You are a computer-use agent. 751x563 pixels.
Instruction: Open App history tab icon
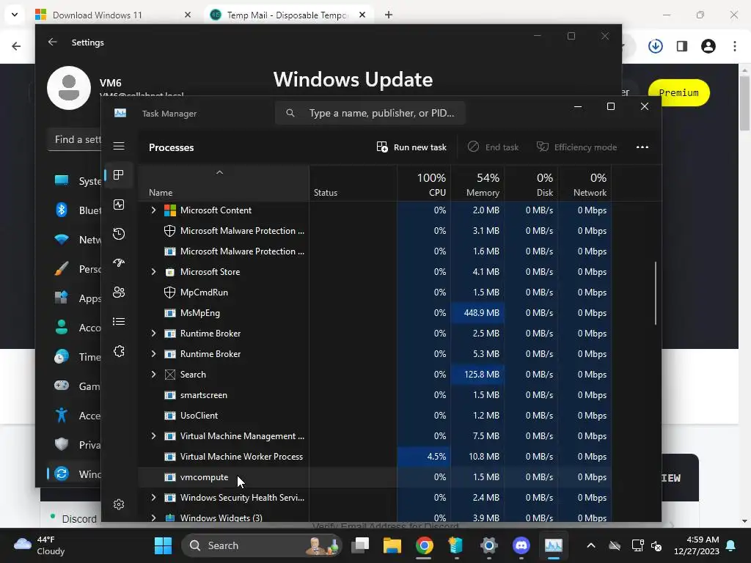click(x=119, y=234)
